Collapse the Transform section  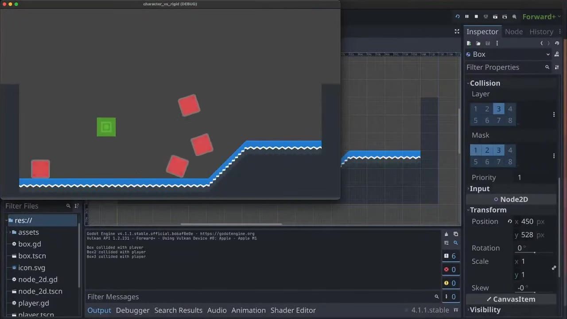[x=488, y=210]
